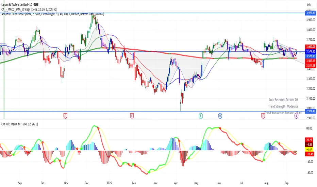Click the Oct label on time axis
Screen dimensions: 317x187
pyautogui.click(x=43, y=183)
